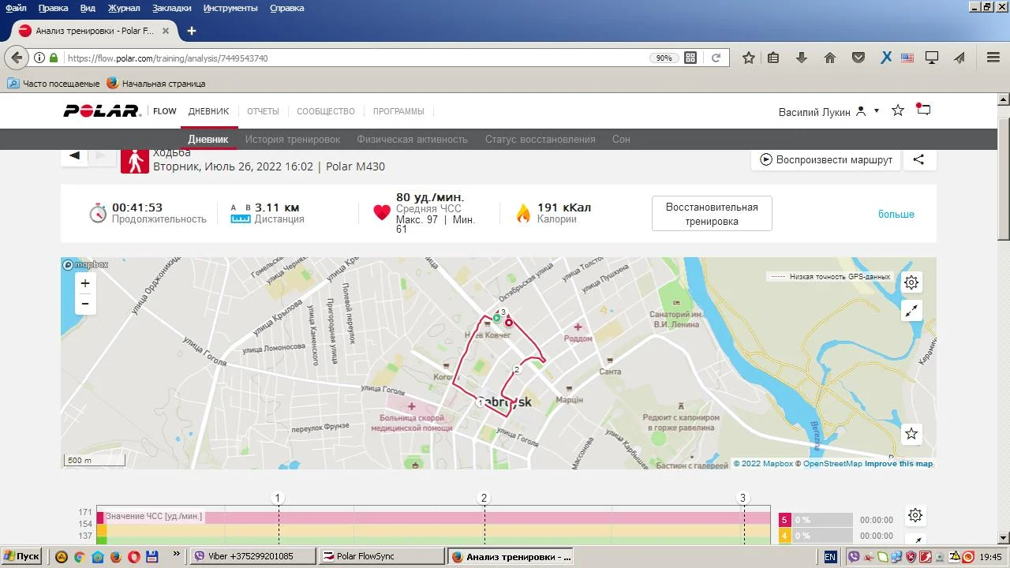
Task: Click Восстановительная тренировка button
Action: coord(712,214)
